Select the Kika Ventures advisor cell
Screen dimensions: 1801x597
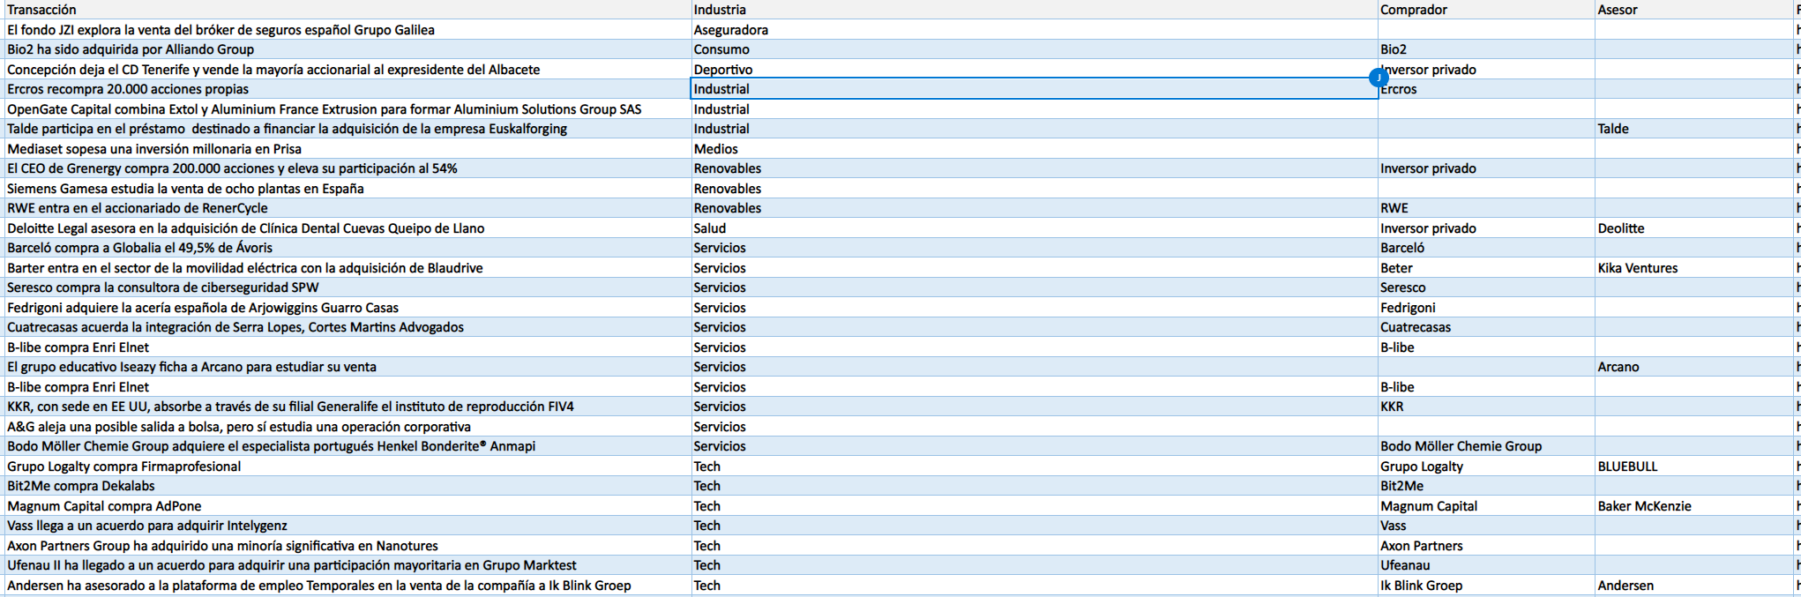[x=1694, y=268]
